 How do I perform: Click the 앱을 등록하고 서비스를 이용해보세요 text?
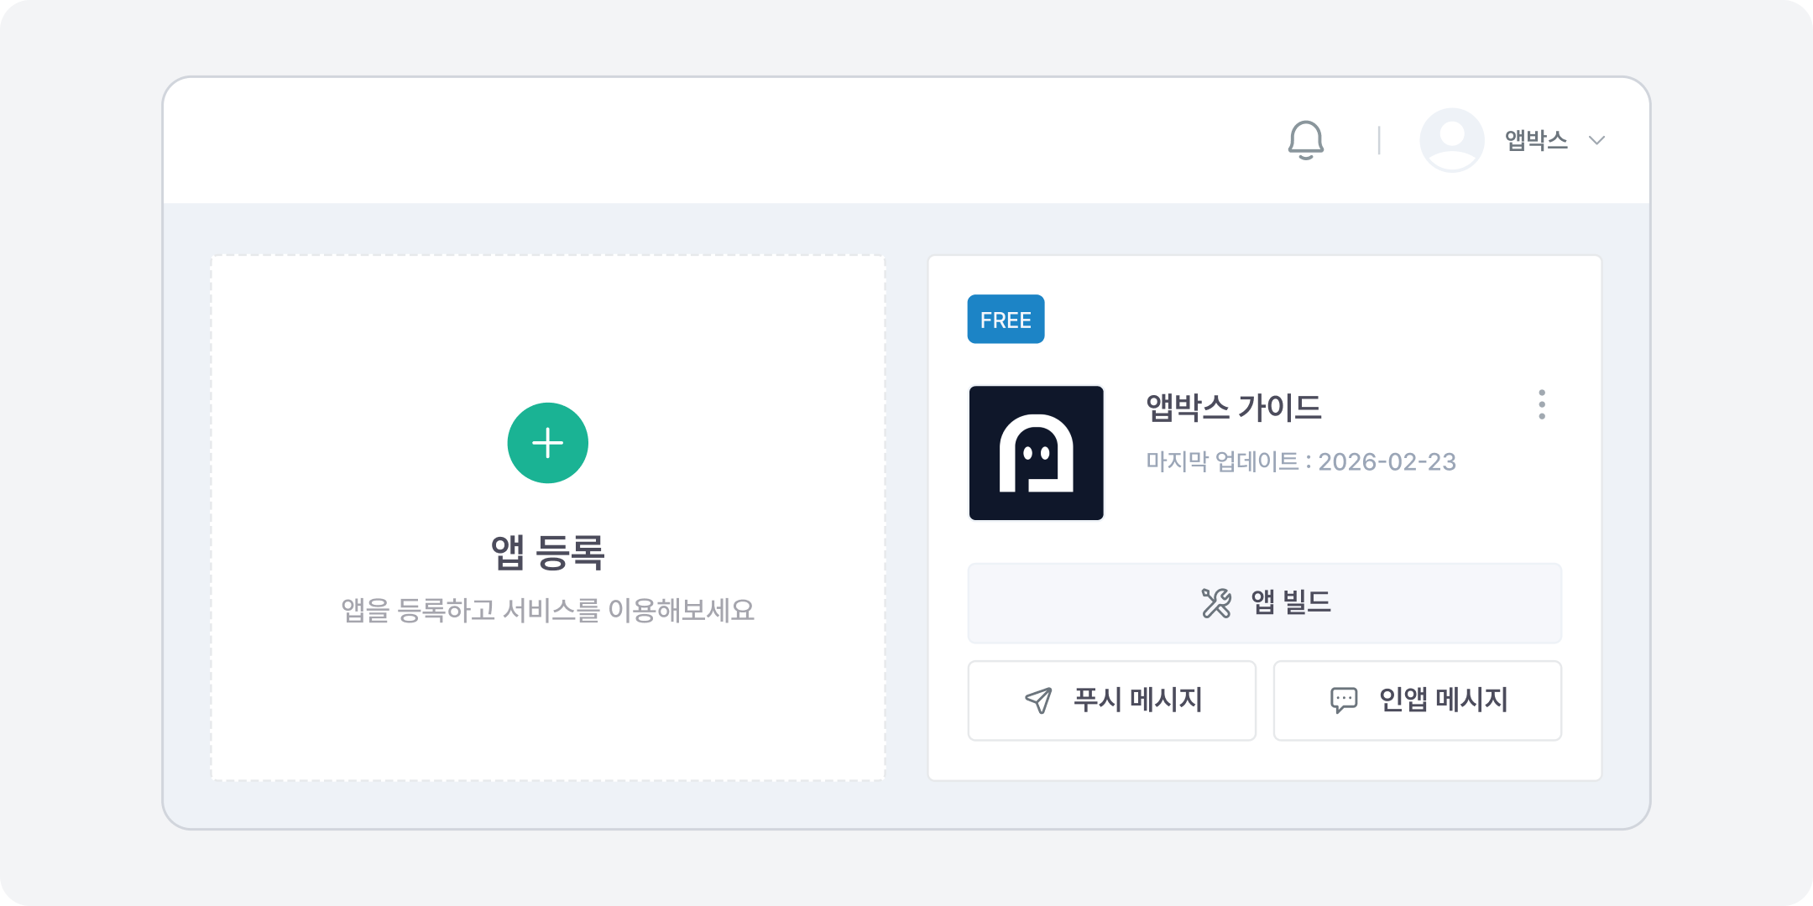(548, 610)
